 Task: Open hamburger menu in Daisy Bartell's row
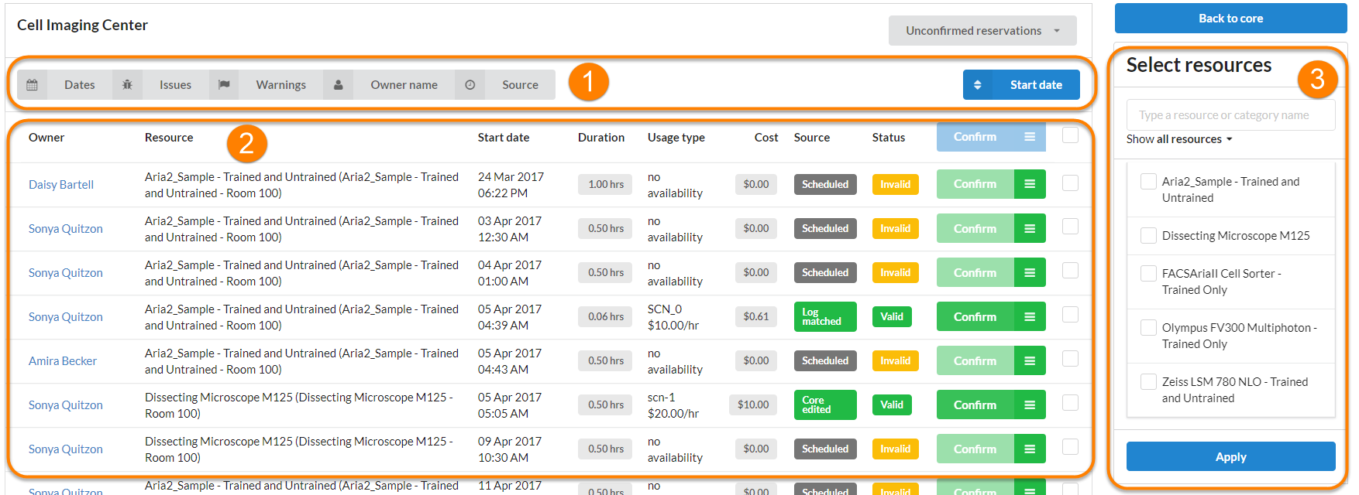pyautogui.click(x=1030, y=184)
